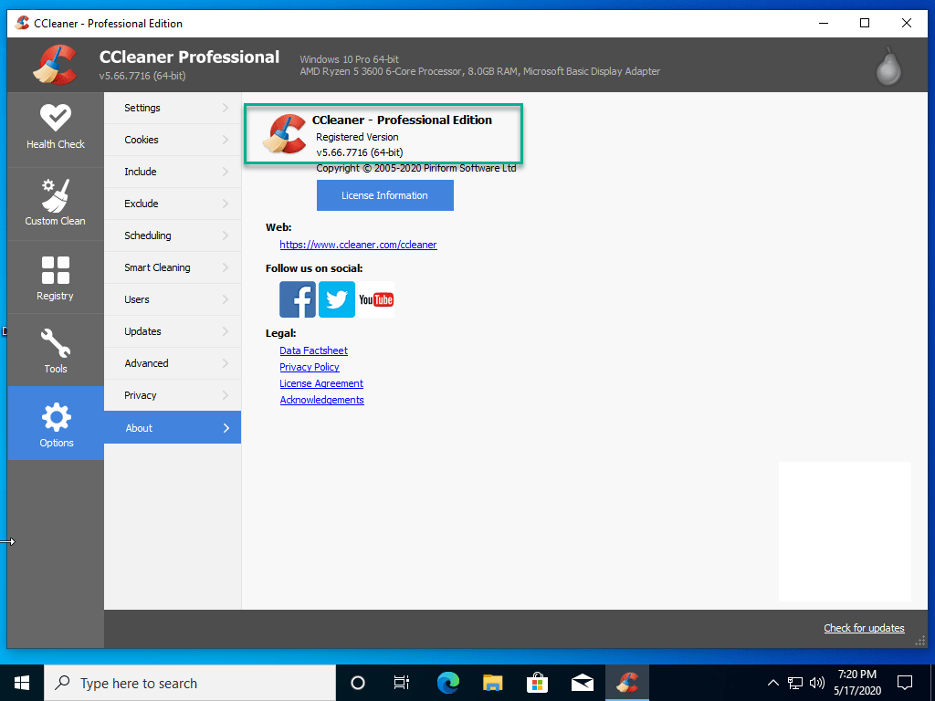935x701 pixels.
Task: Open Include options page
Action: pos(173,172)
